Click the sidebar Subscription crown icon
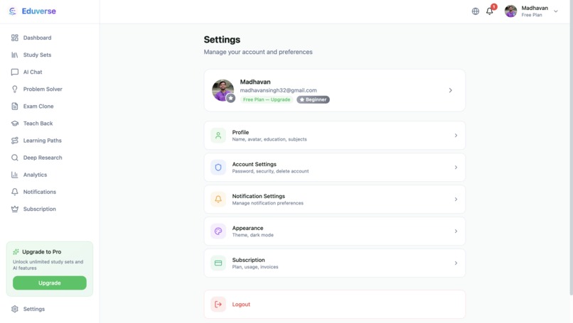 click(15, 209)
